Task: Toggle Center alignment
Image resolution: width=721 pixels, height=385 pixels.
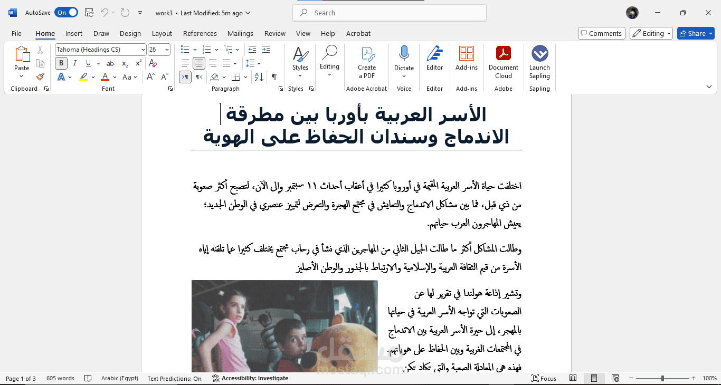Action: [x=199, y=63]
